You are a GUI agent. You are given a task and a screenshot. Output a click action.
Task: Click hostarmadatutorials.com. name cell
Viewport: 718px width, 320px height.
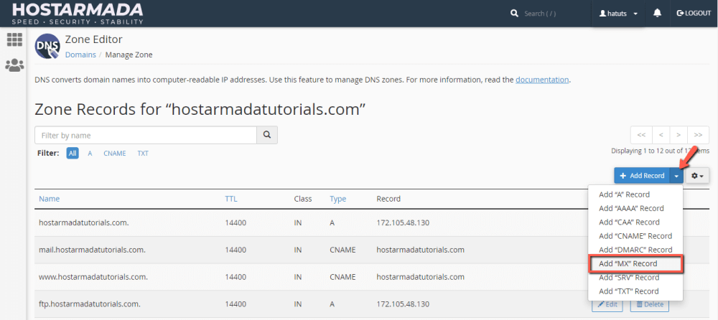coord(84,222)
